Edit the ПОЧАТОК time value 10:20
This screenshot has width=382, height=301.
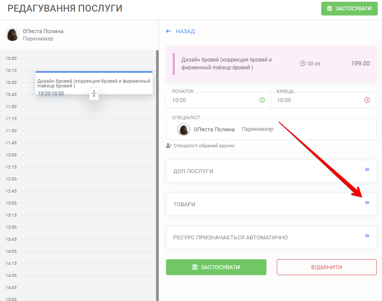click(x=179, y=100)
